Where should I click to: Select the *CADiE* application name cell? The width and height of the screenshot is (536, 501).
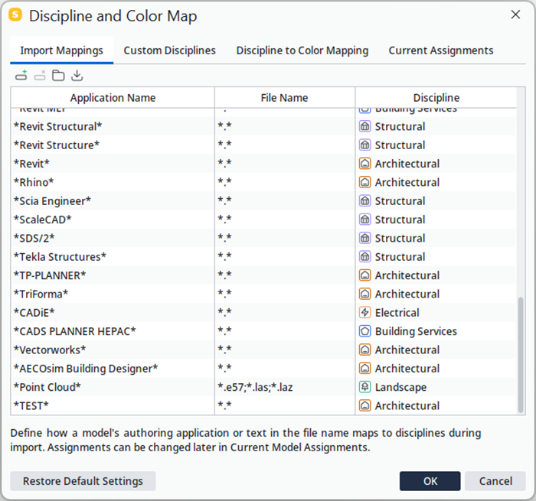tap(113, 313)
